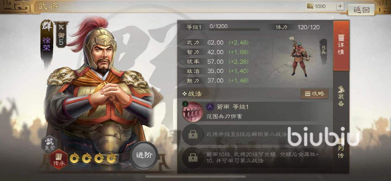
Task: Tap the 返回 back button
Action: pos(361,10)
